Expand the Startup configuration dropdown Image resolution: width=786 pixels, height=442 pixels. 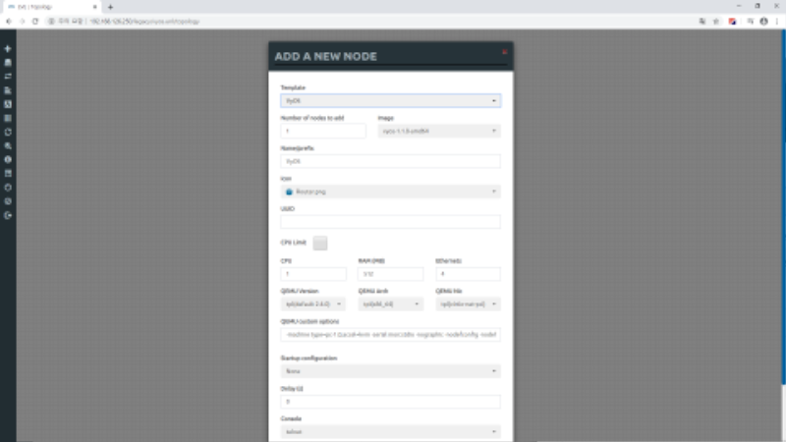coord(390,371)
